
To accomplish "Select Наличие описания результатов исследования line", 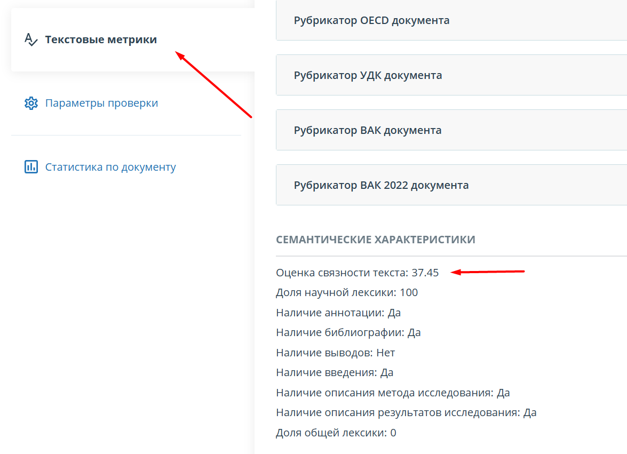I will (406, 412).
